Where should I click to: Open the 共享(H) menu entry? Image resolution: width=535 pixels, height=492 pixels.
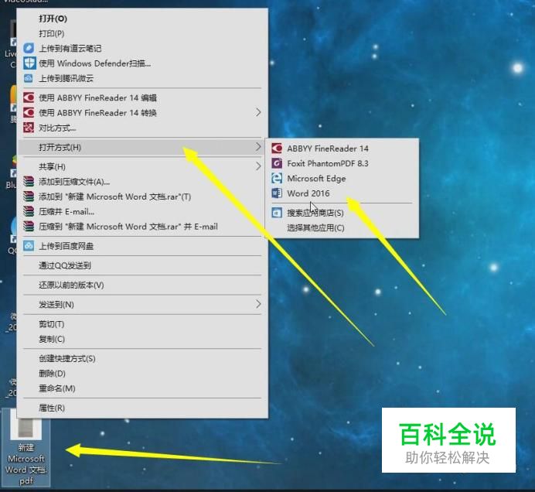coord(142,166)
